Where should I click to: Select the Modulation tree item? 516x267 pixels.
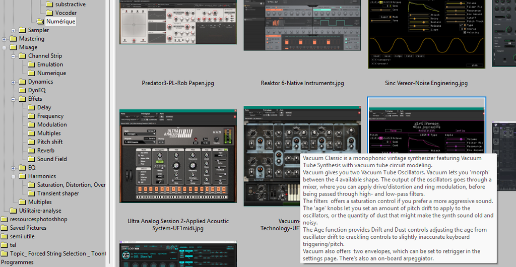tap(52, 124)
